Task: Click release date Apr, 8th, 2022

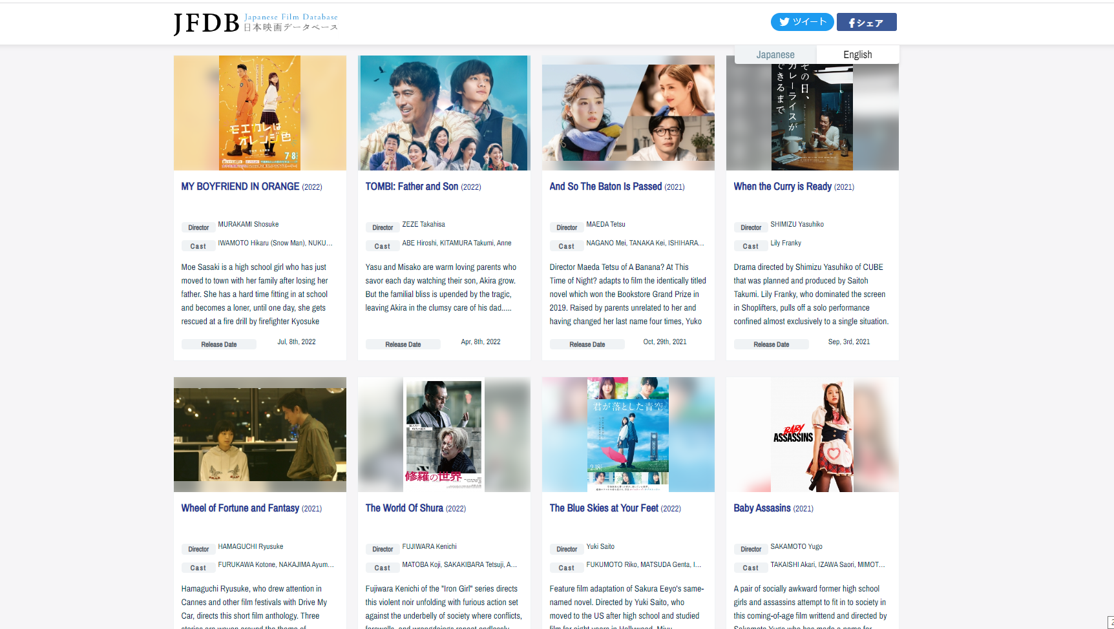Action: pos(481,342)
